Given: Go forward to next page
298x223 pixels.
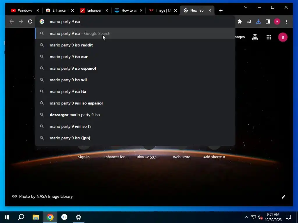Looking at the screenshot, I should 21,21.
